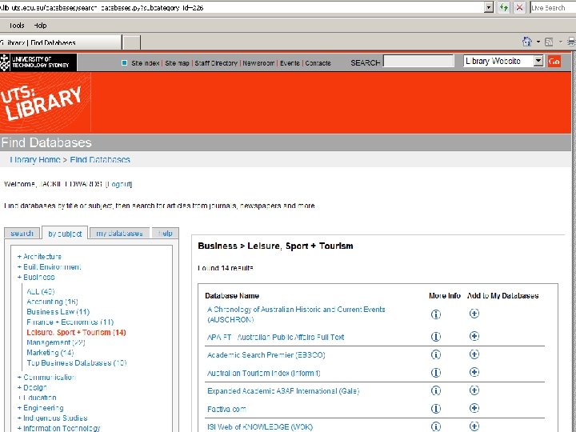Open a new blank browser tab

coord(131,42)
